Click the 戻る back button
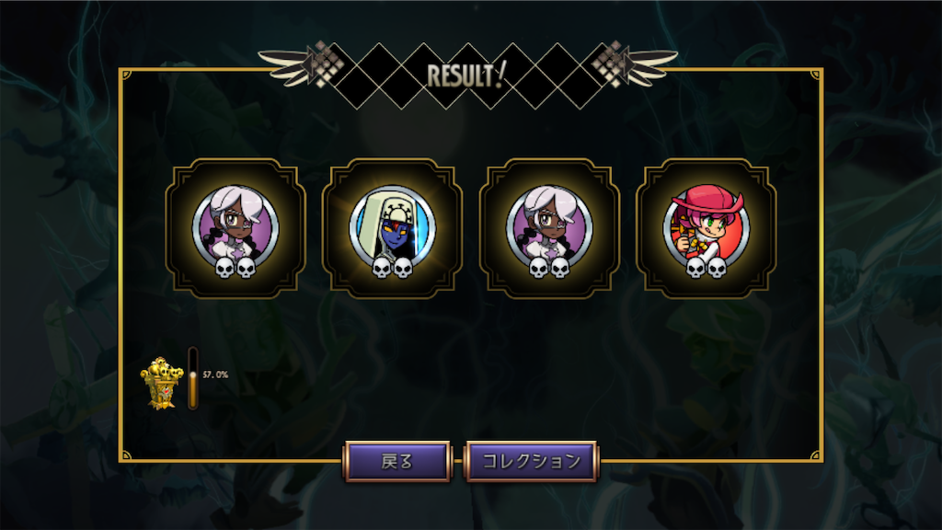942x530 pixels. (396, 461)
